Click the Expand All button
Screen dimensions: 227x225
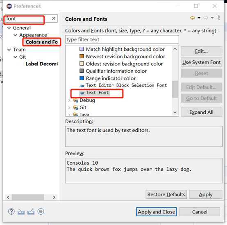click(x=201, y=112)
